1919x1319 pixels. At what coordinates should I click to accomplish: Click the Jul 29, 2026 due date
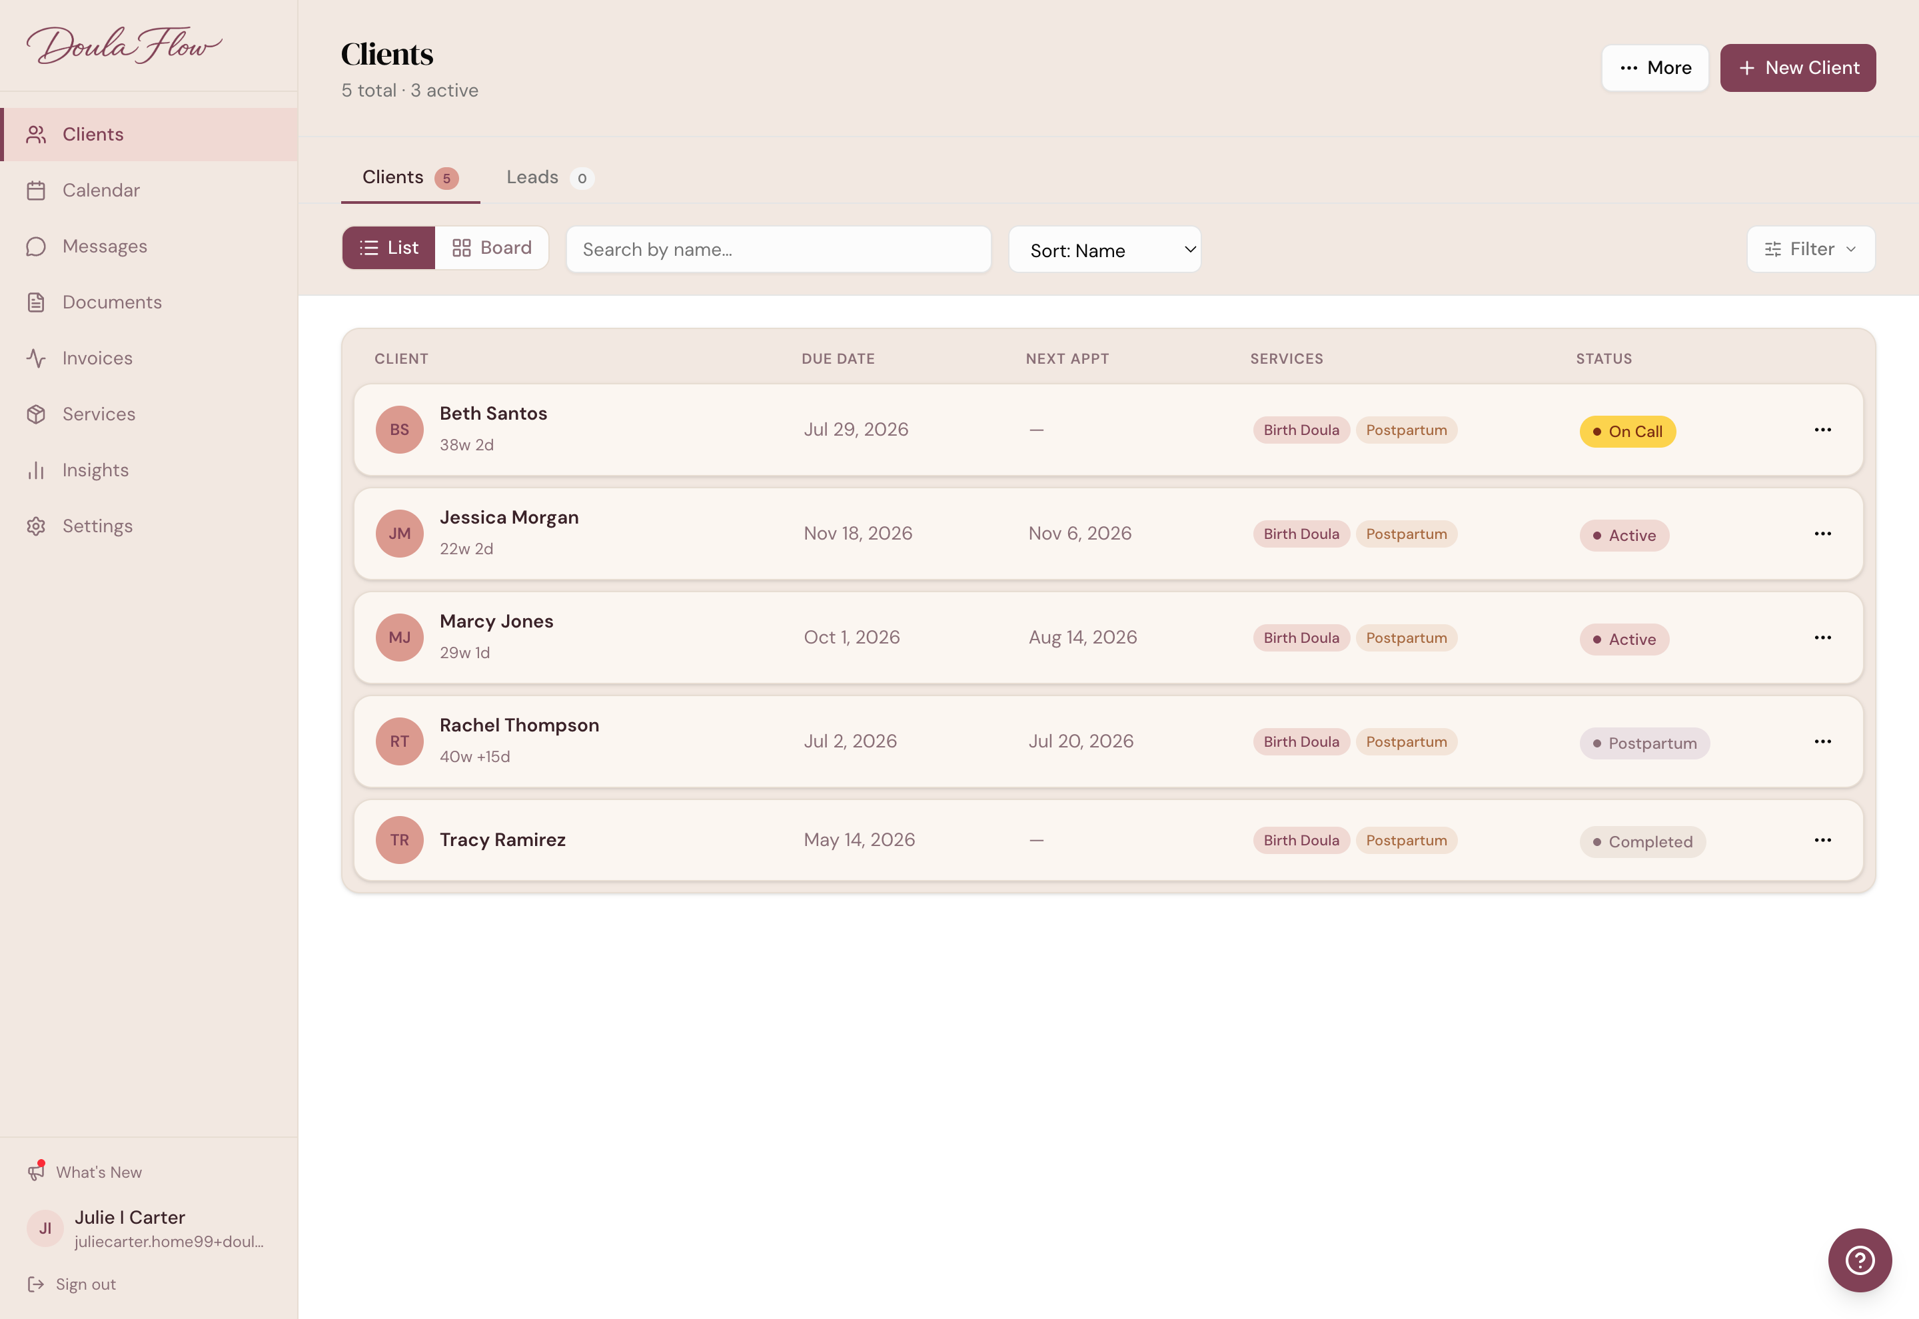pos(856,430)
